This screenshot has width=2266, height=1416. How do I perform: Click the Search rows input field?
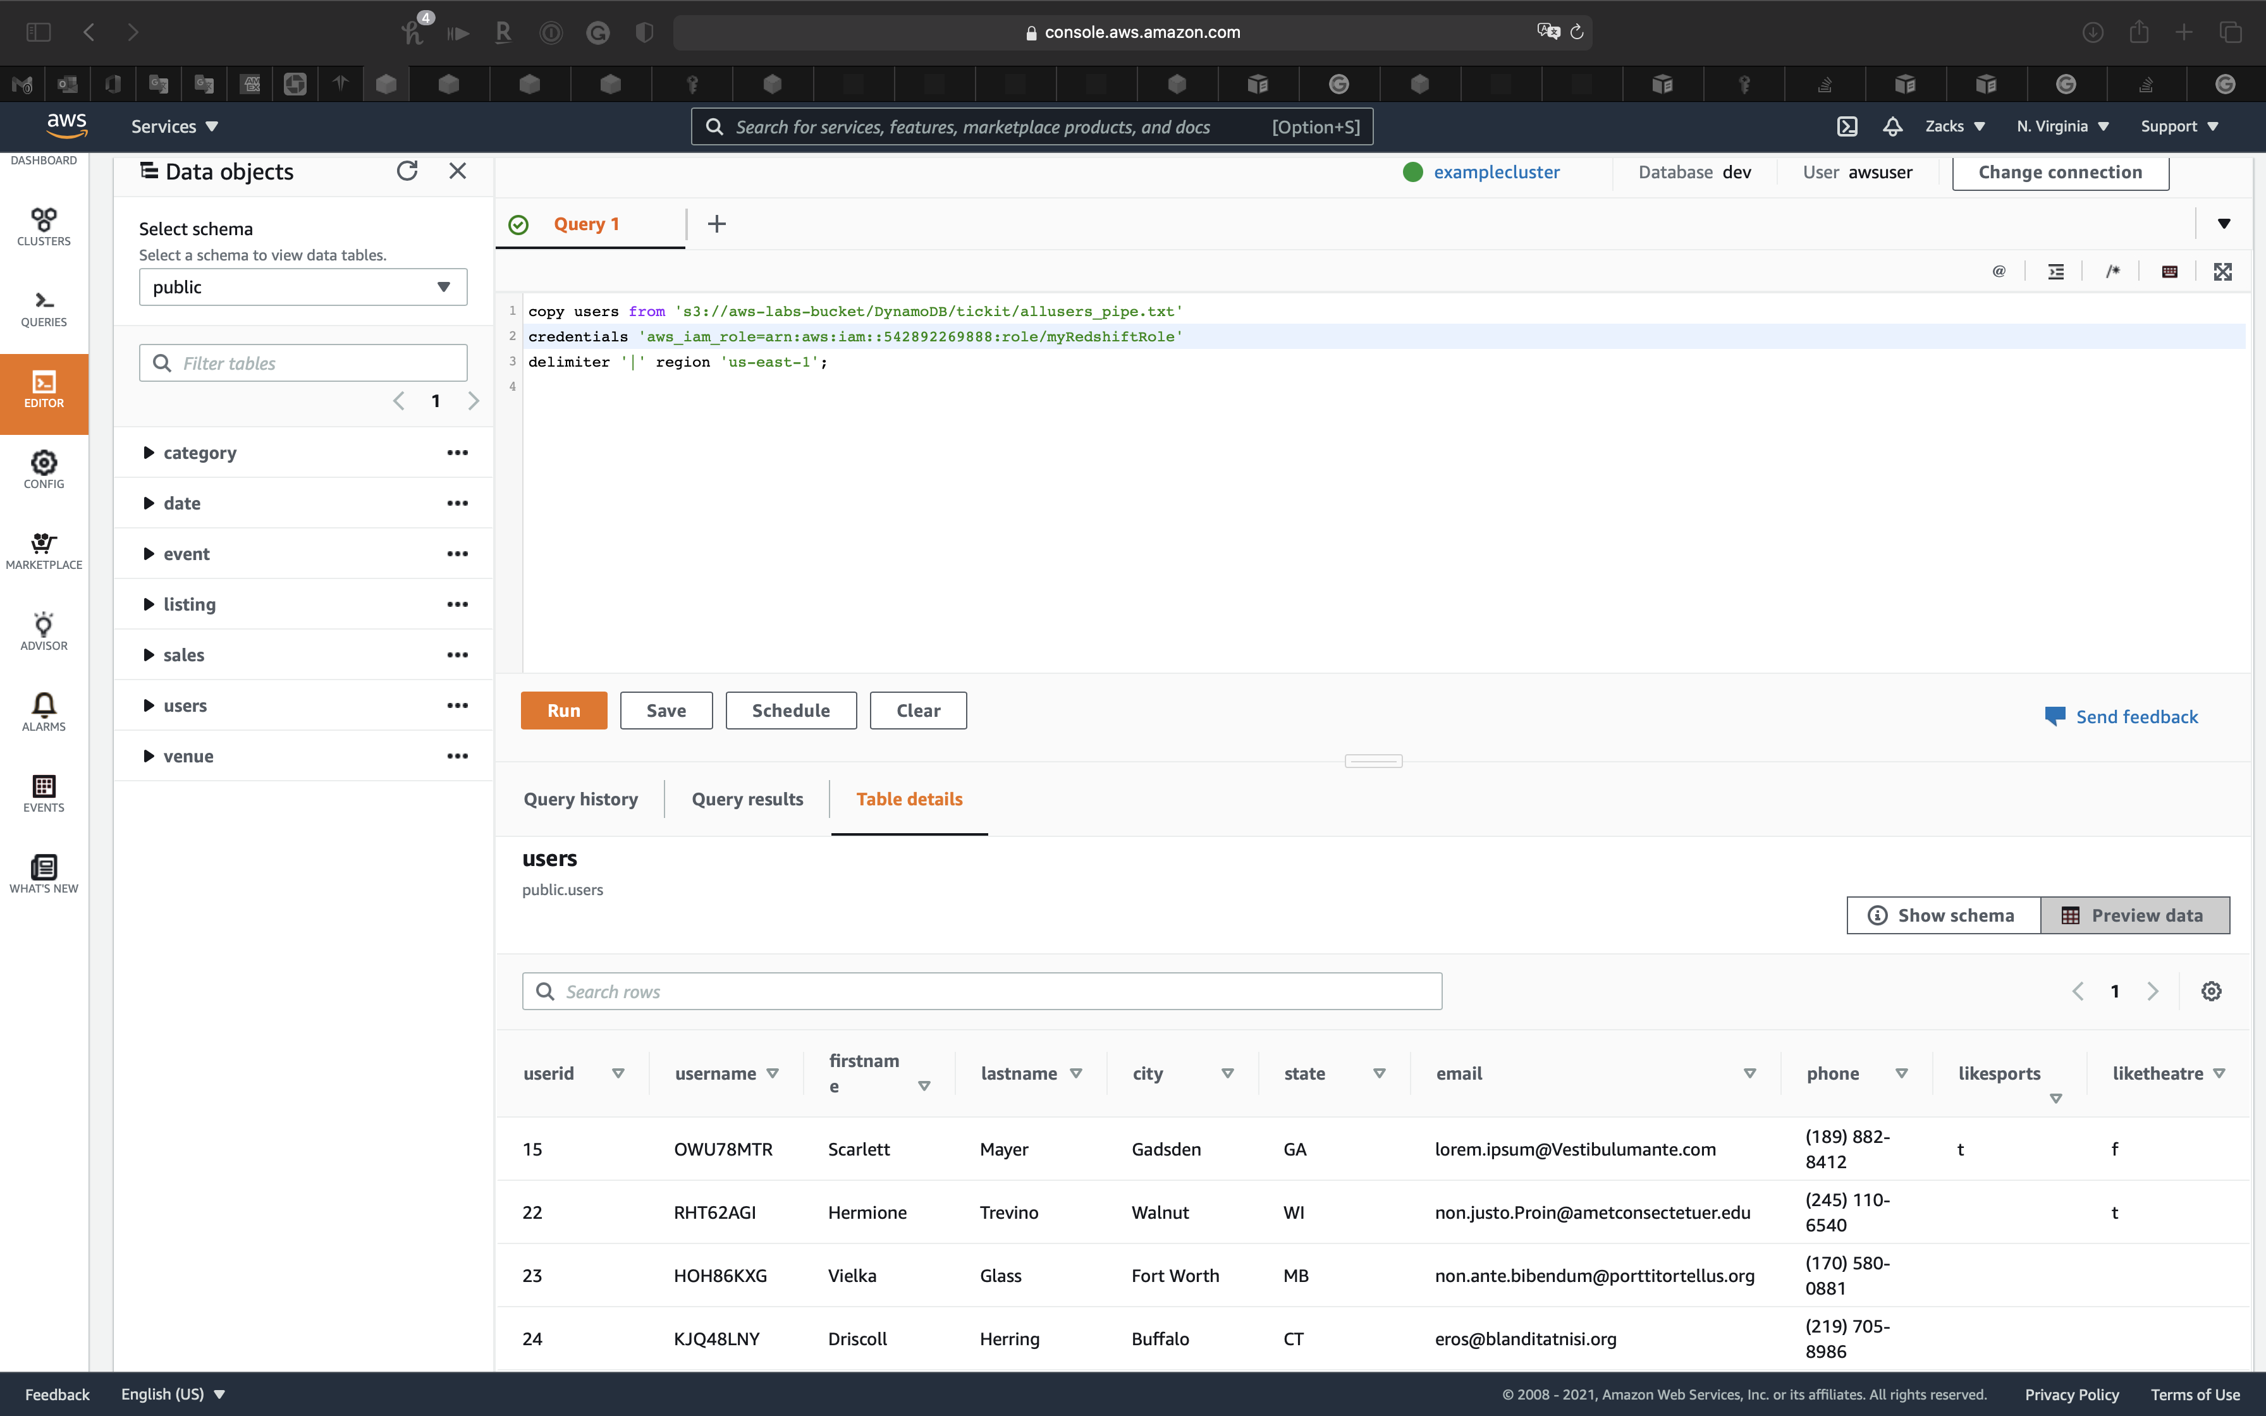[x=981, y=991]
